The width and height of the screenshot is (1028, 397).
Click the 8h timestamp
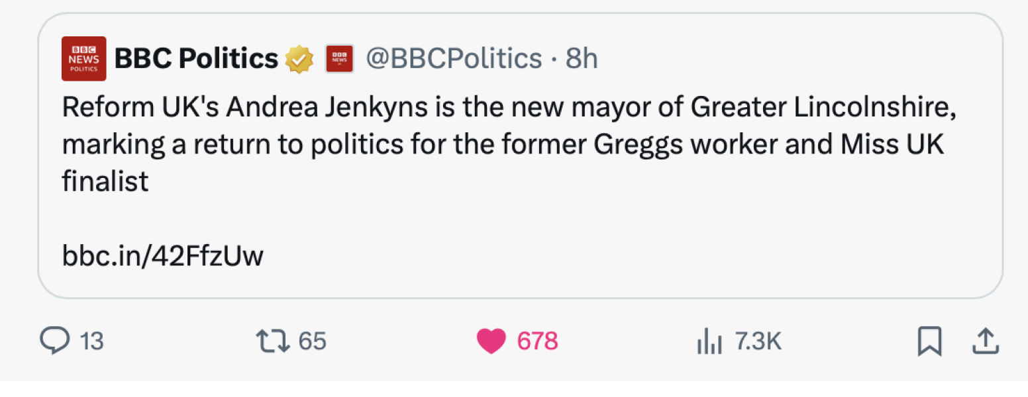584,58
